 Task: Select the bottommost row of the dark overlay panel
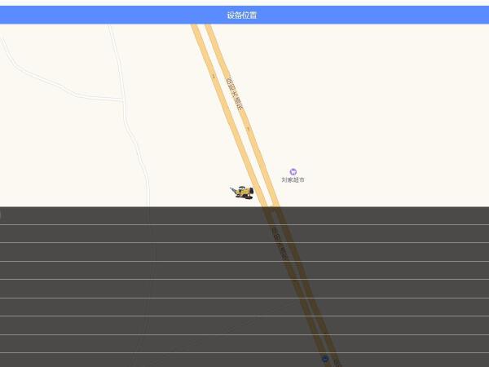(x=244, y=360)
